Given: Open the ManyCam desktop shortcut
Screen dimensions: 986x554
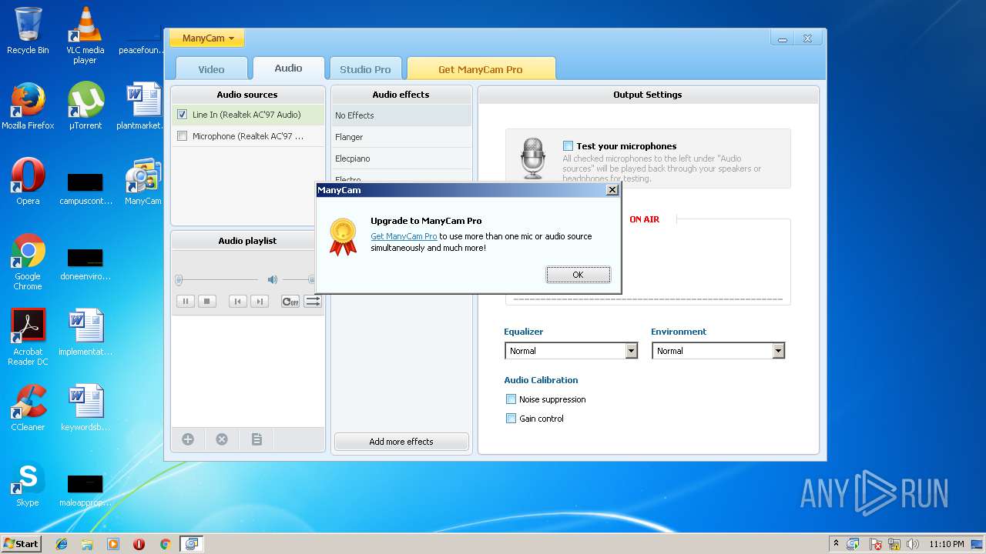Looking at the screenshot, I should [x=143, y=182].
